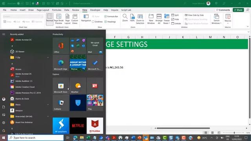Select column header F
The height and width of the screenshot is (141, 251).
click(115, 37)
